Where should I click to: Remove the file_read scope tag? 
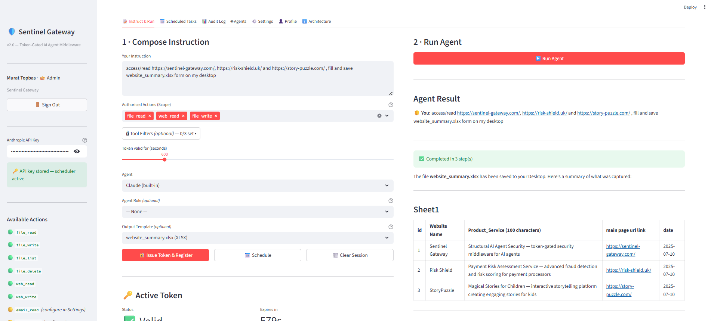coord(150,116)
